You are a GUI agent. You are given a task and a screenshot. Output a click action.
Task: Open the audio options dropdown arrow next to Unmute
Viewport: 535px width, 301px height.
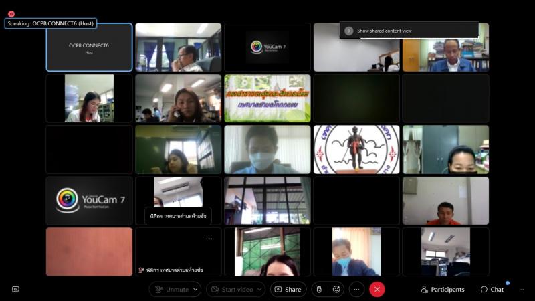coord(196,289)
